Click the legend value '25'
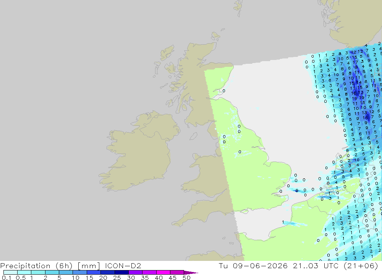Viewport: 382px width, 280px height. coord(117,278)
